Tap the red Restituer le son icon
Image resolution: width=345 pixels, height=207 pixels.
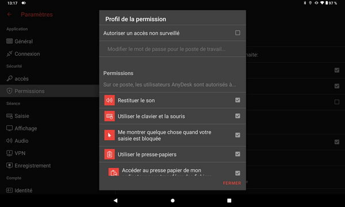pos(109,100)
